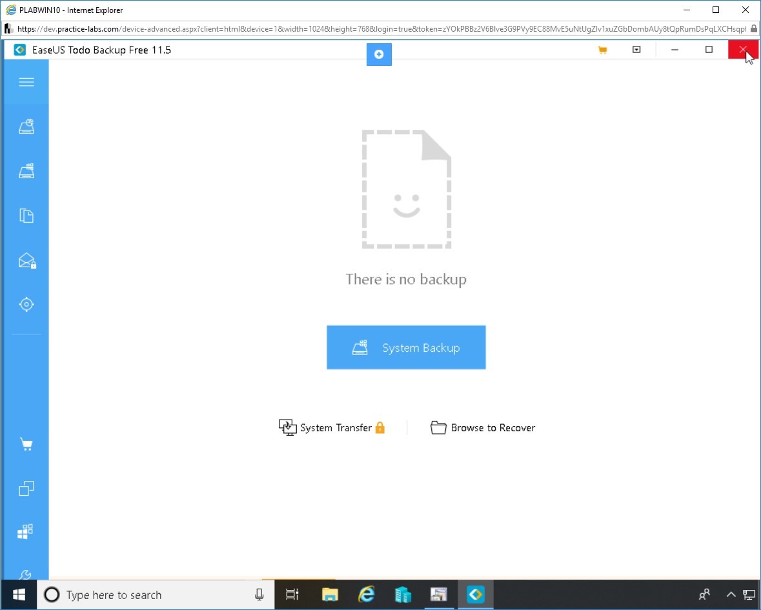The image size is (761, 610).
Task: Click the lock icon in address bar
Action: (754, 28)
